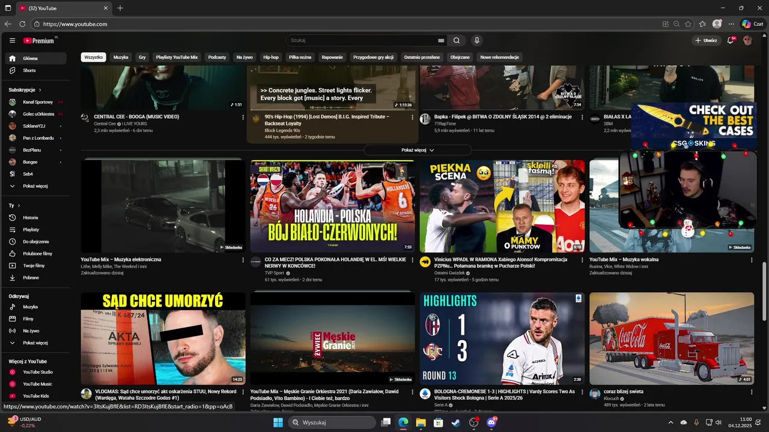Select the Hip-hop filter chip

click(271, 57)
